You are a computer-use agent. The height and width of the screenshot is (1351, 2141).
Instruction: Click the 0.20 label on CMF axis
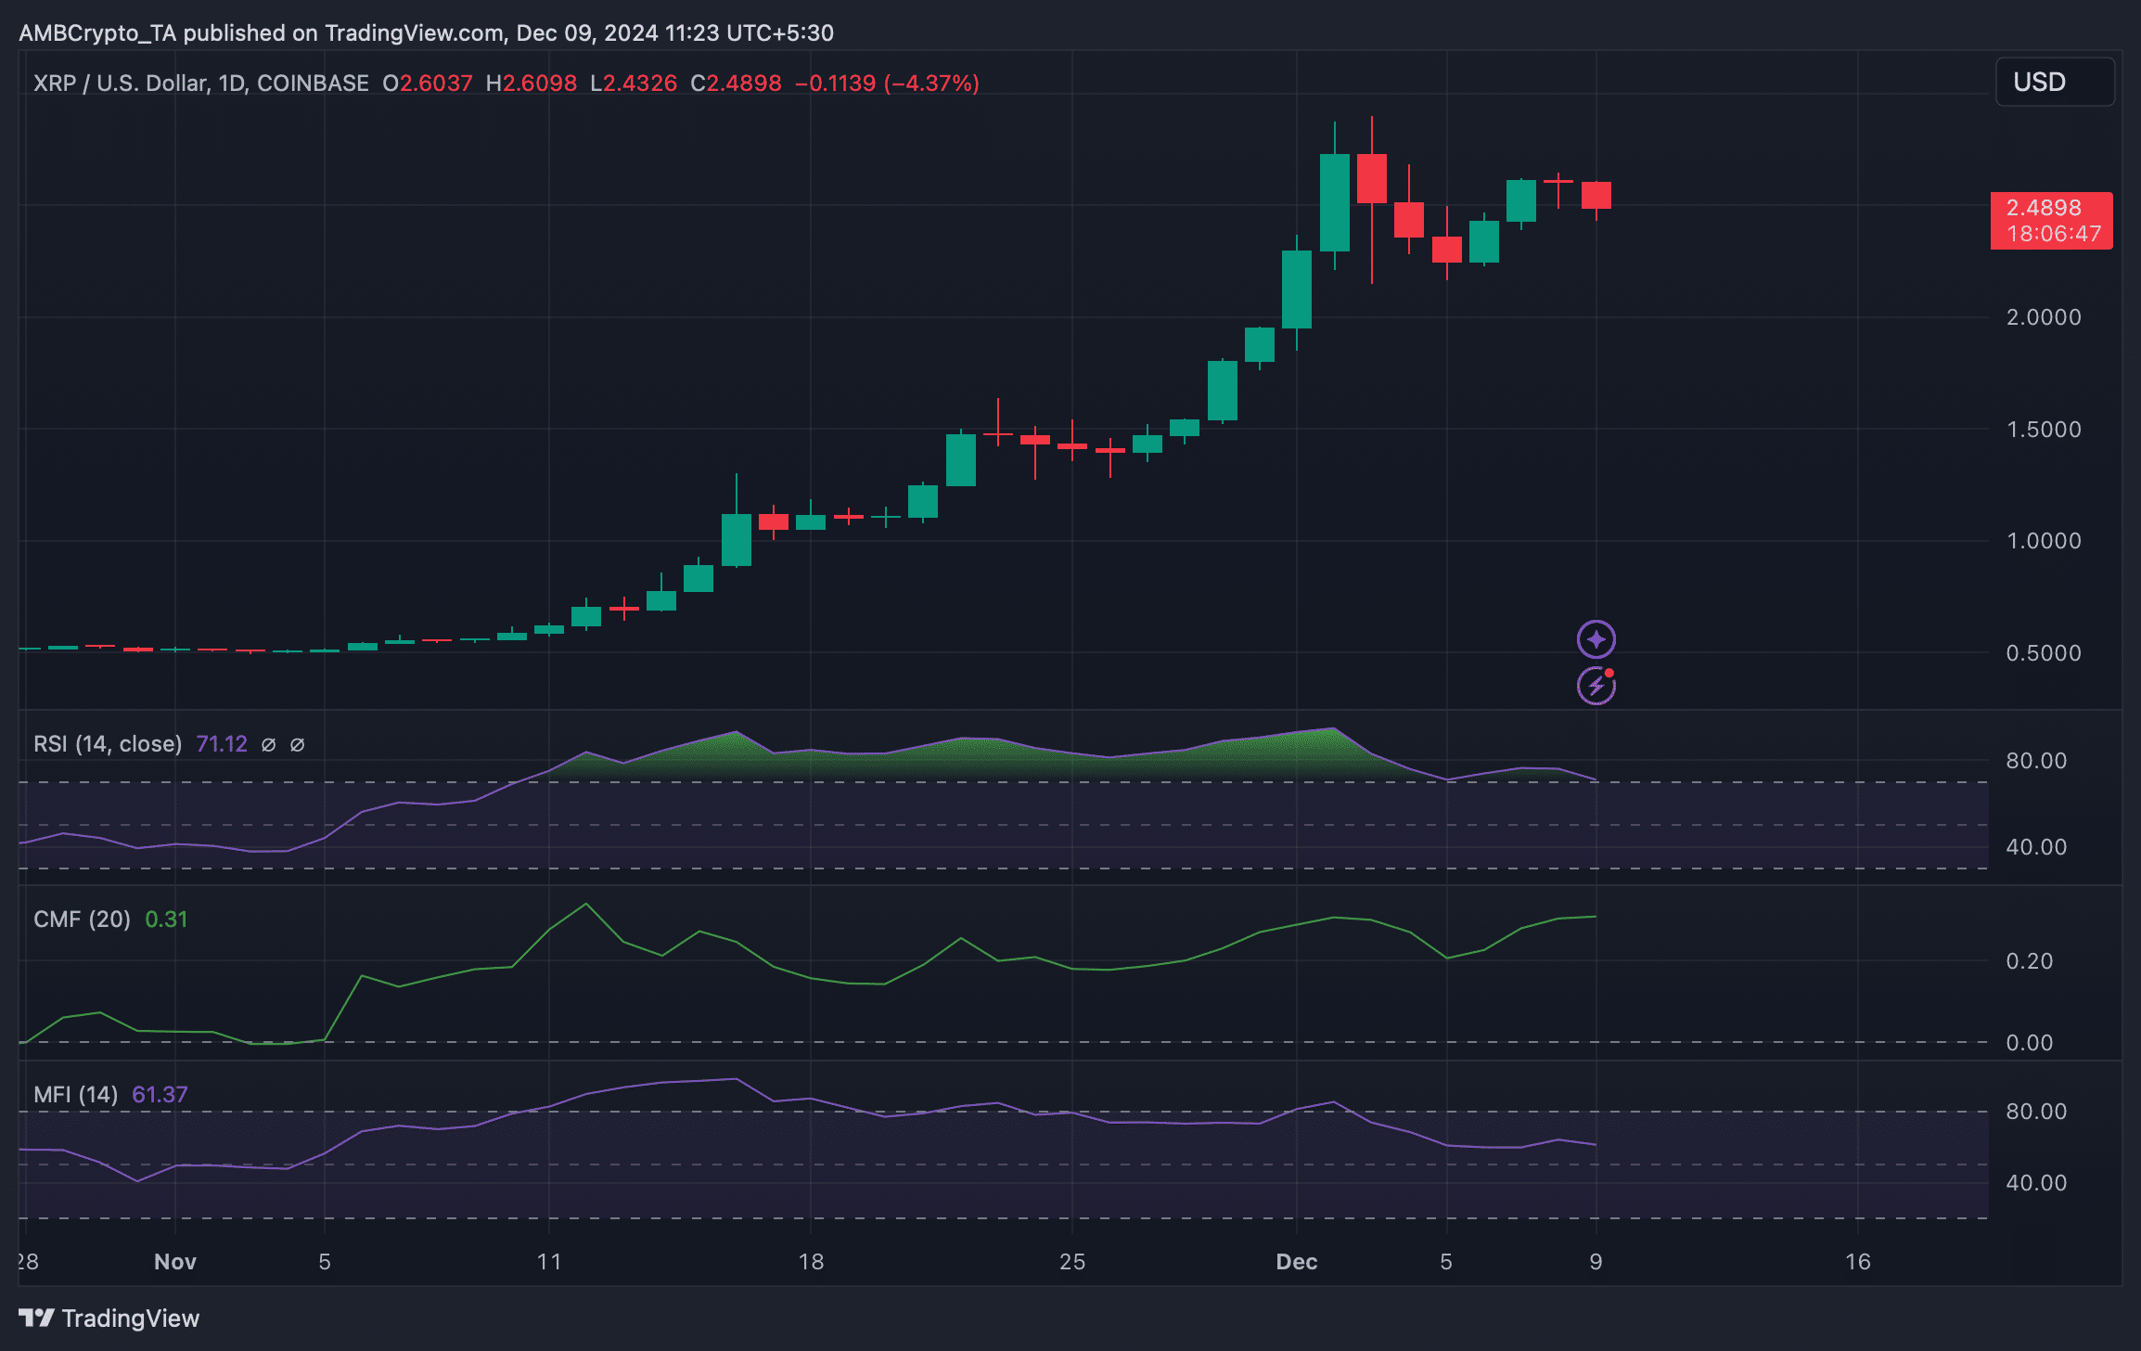click(2029, 961)
